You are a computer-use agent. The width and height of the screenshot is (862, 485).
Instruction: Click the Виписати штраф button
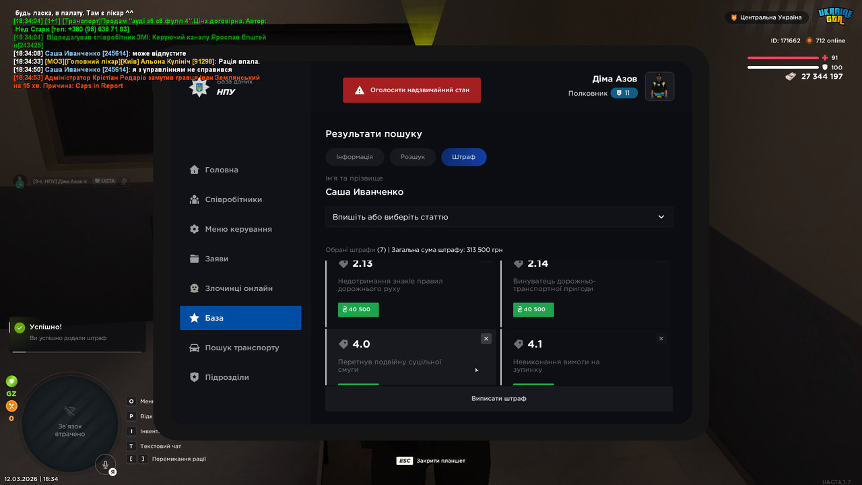pos(499,398)
